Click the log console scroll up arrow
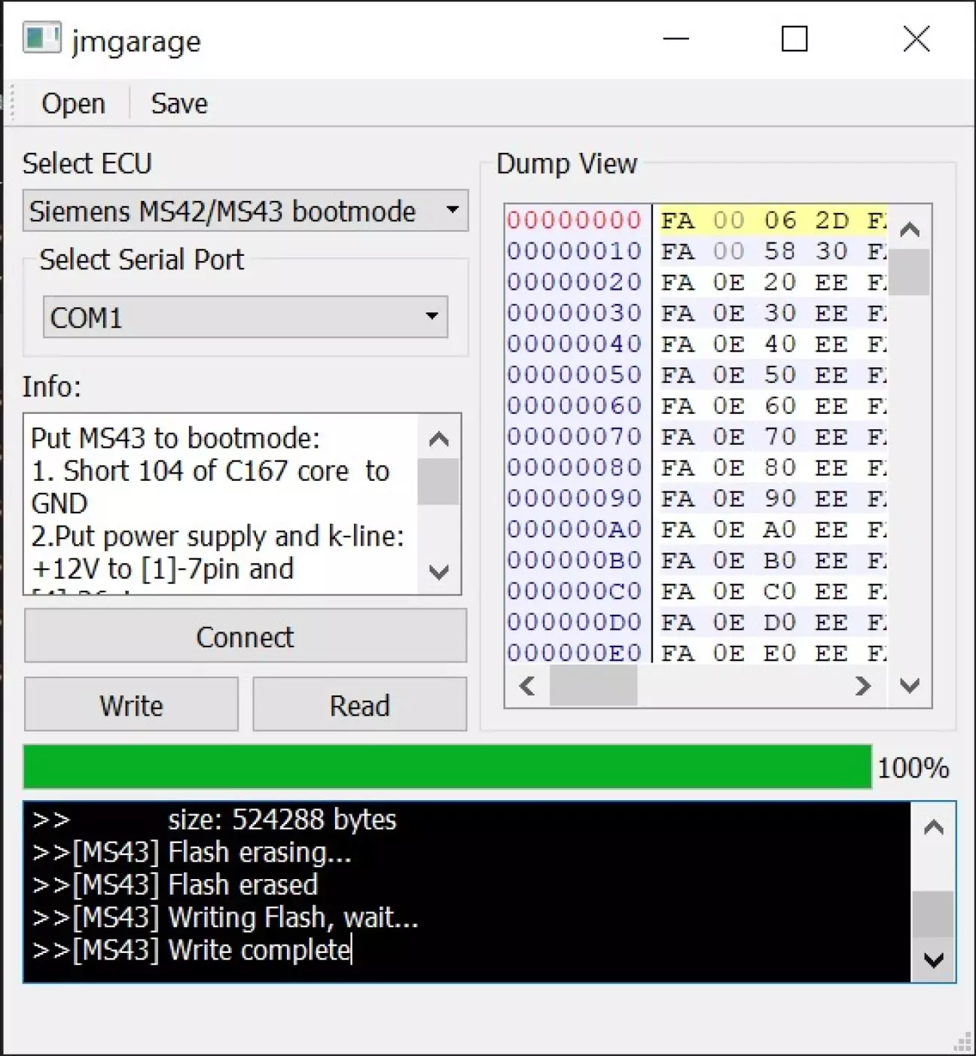The height and width of the screenshot is (1056, 976). [x=934, y=828]
